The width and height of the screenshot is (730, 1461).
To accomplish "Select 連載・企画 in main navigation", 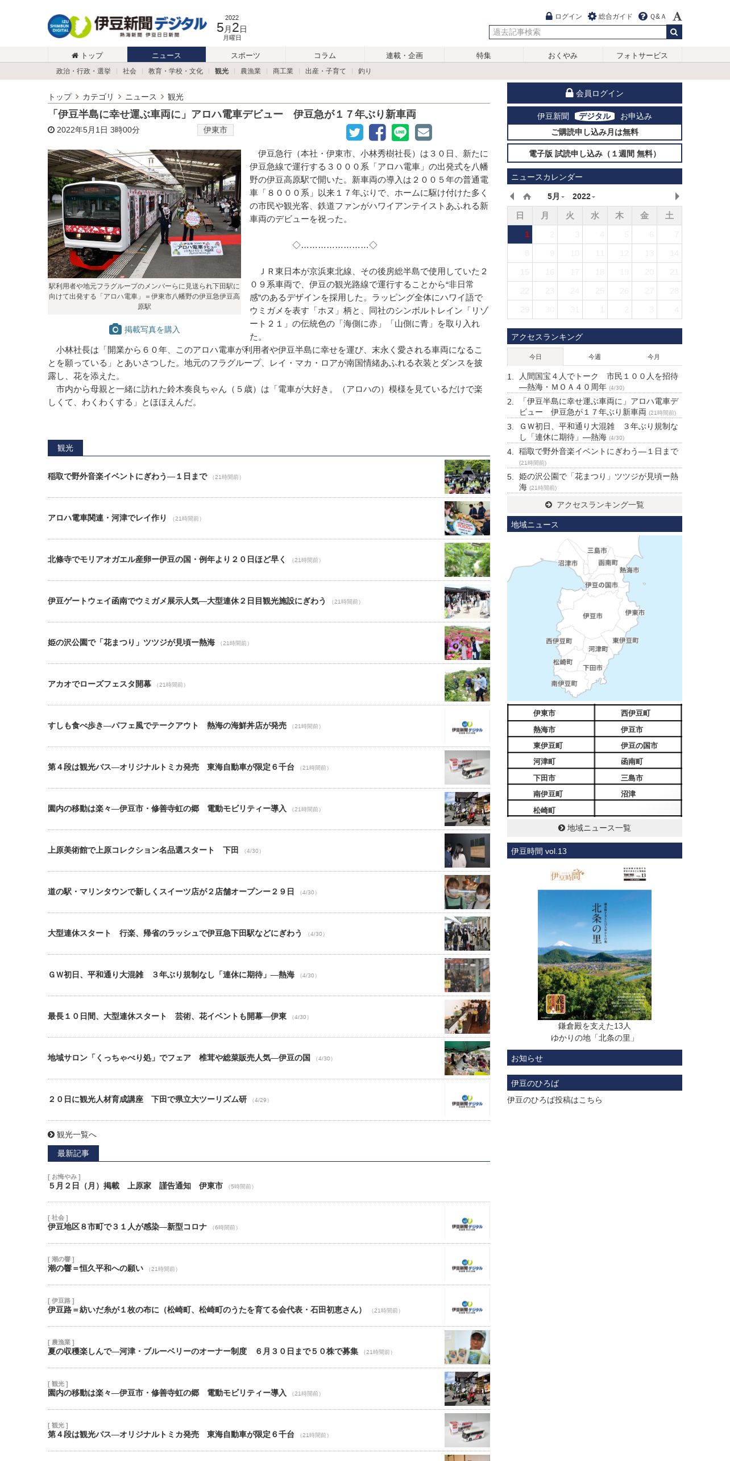I will (x=404, y=55).
